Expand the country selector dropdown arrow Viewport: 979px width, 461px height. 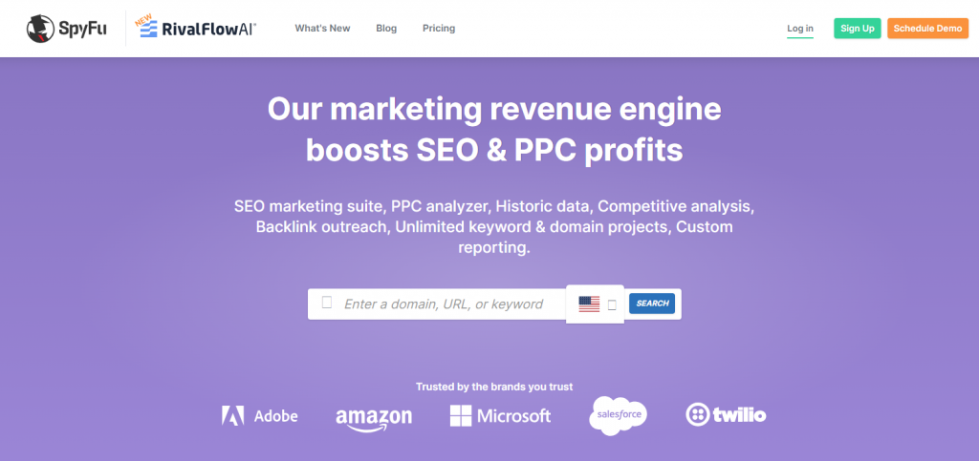[612, 304]
